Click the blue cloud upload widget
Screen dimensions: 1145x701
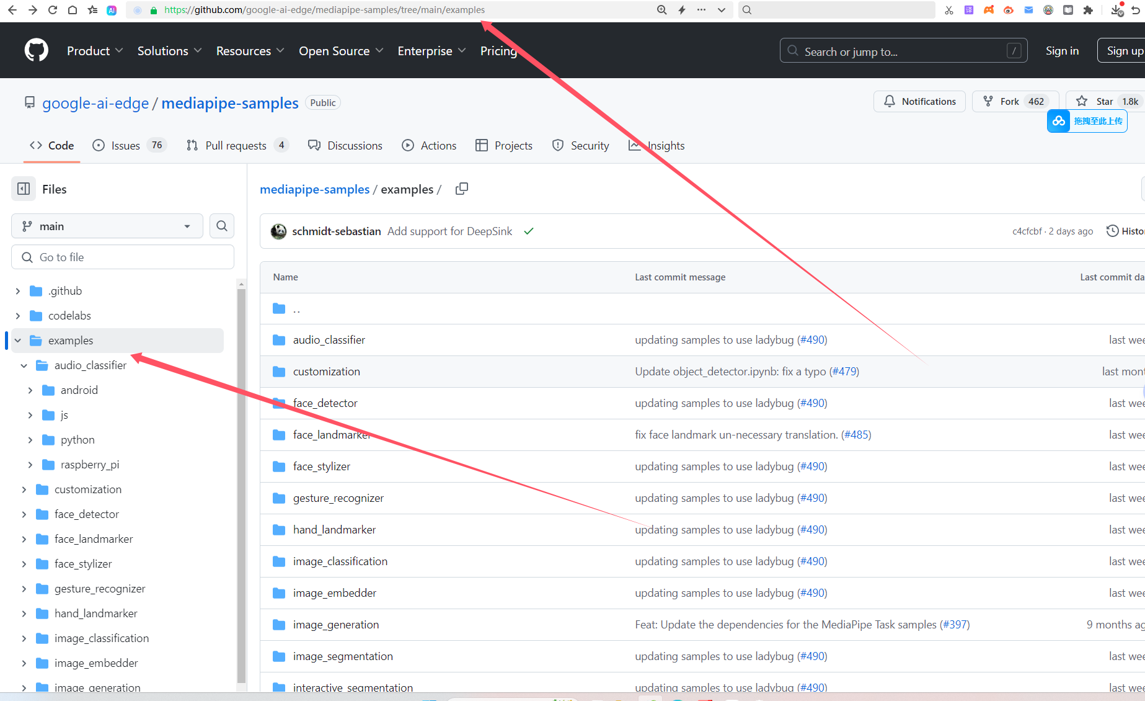[1087, 121]
